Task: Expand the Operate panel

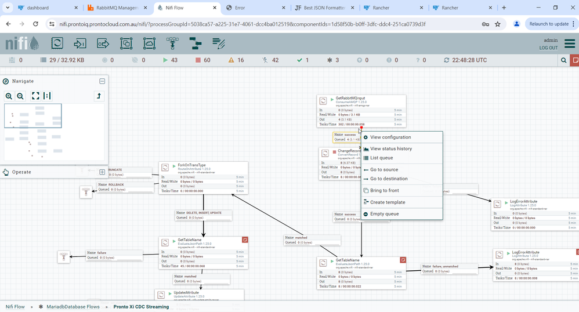Action: click(102, 172)
